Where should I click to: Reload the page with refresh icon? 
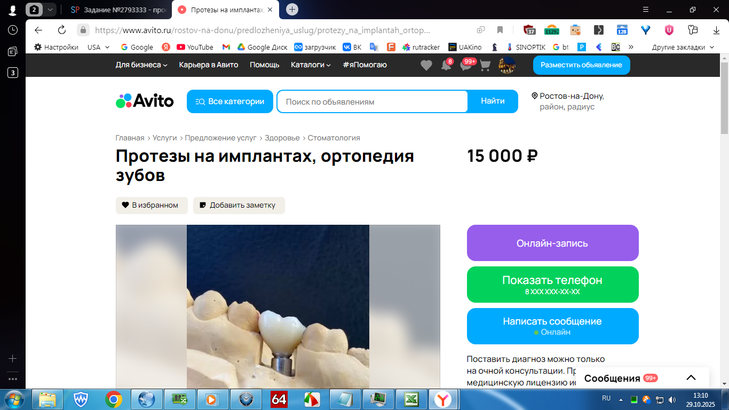62,30
